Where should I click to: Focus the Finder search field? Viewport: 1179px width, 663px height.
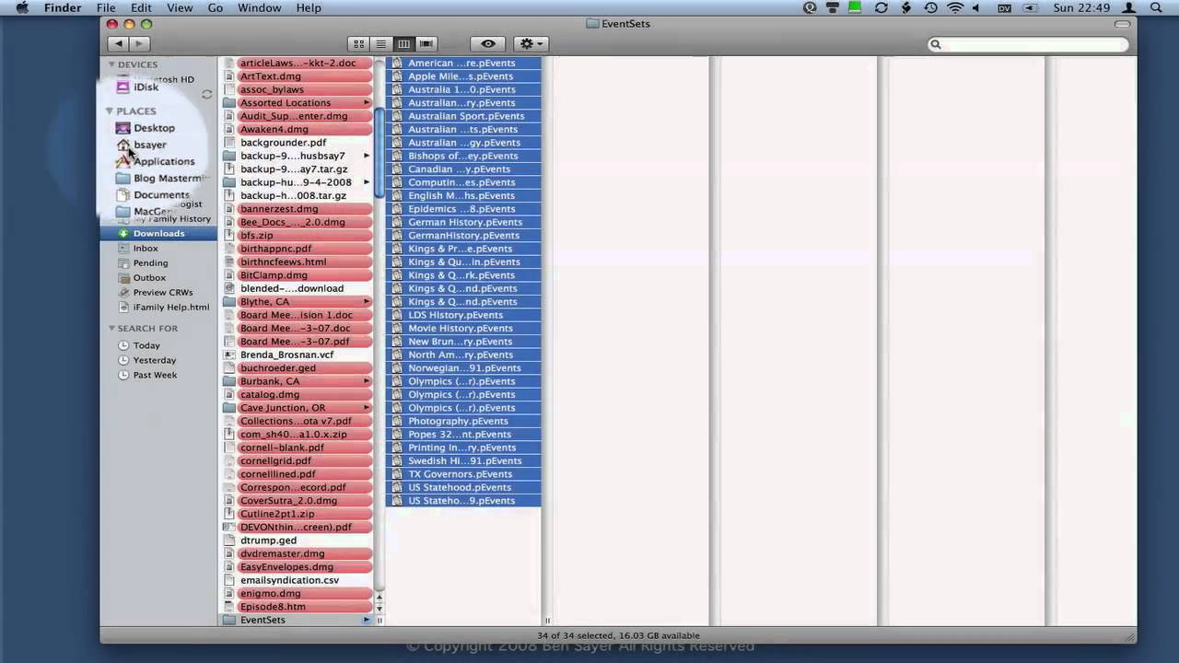1027,44
